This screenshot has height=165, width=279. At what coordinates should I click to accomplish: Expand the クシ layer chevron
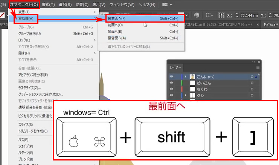point(185,95)
